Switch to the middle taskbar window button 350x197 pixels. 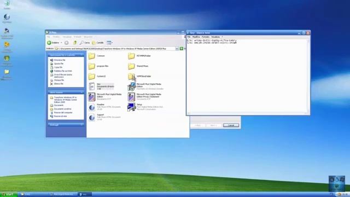pos(63,195)
